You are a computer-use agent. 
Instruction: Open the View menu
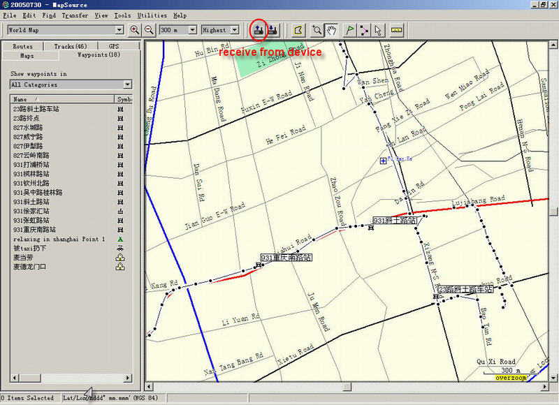pyautogui.click(x=101, y=15)
